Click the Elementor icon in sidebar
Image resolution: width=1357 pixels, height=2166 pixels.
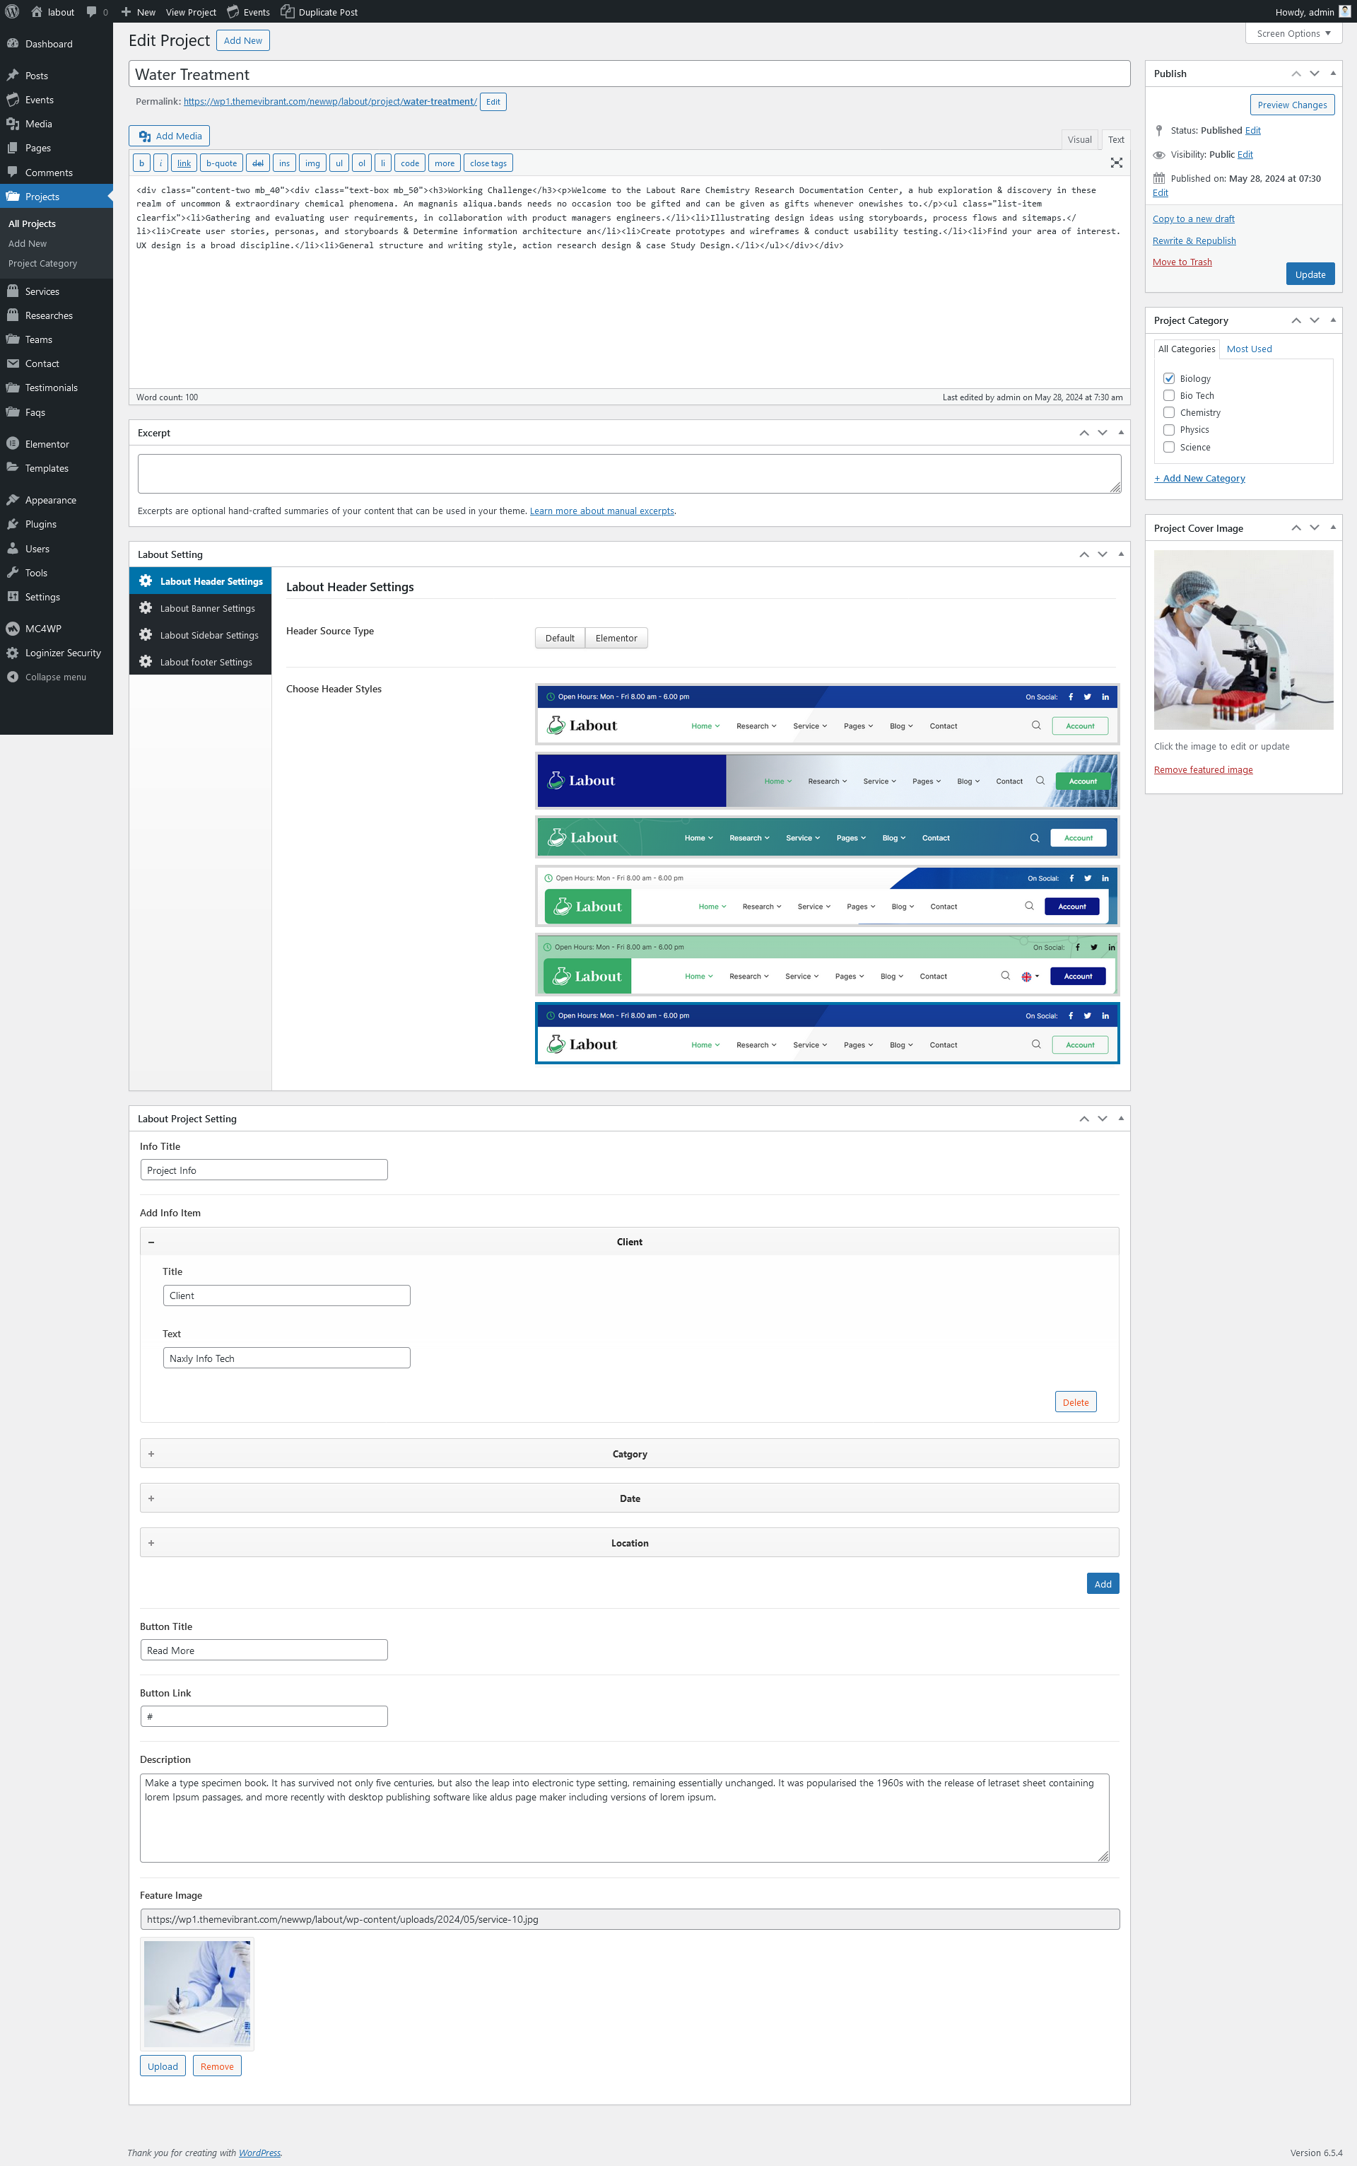click(13, 443)
